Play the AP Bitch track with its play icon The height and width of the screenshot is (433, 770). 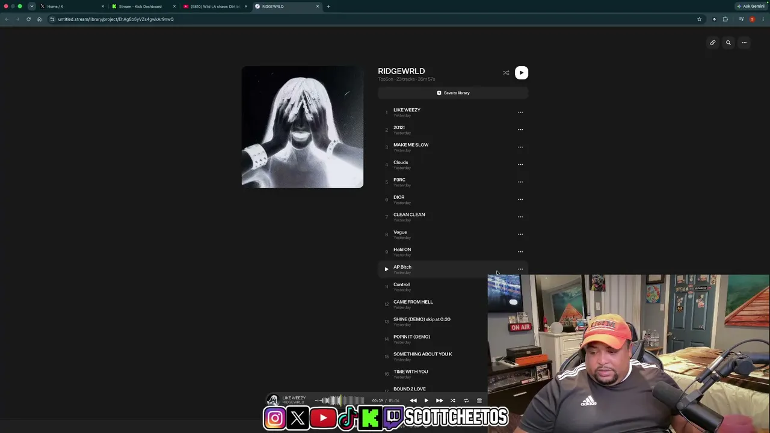[386, 269]
